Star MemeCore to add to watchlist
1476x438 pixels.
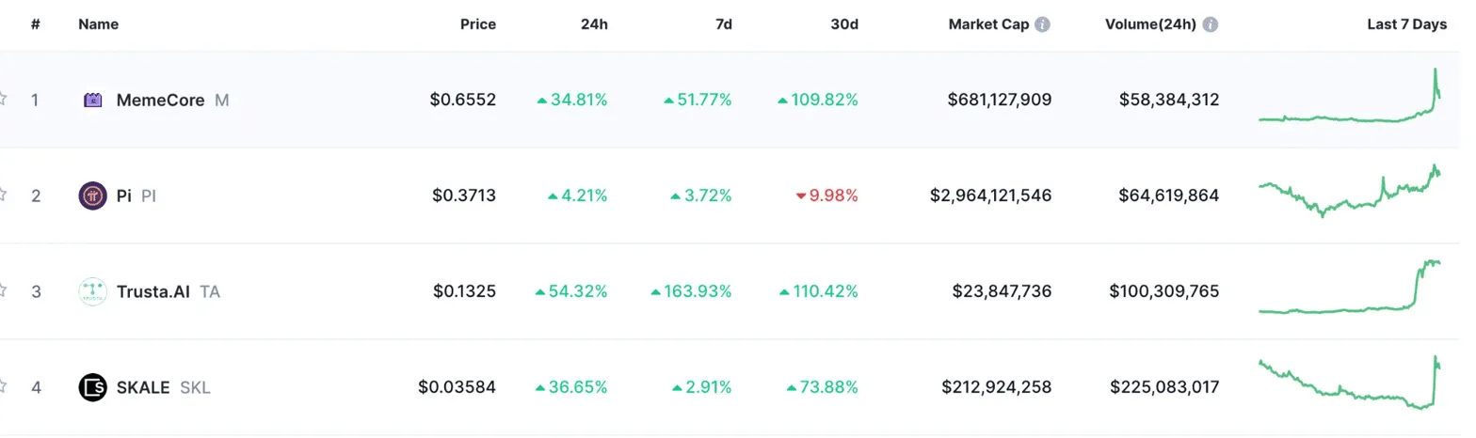pos(4,99)
